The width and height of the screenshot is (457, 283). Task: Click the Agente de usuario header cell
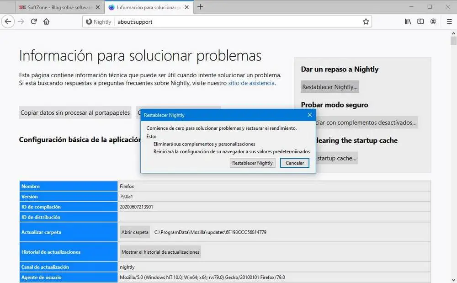tap(69, 277)
